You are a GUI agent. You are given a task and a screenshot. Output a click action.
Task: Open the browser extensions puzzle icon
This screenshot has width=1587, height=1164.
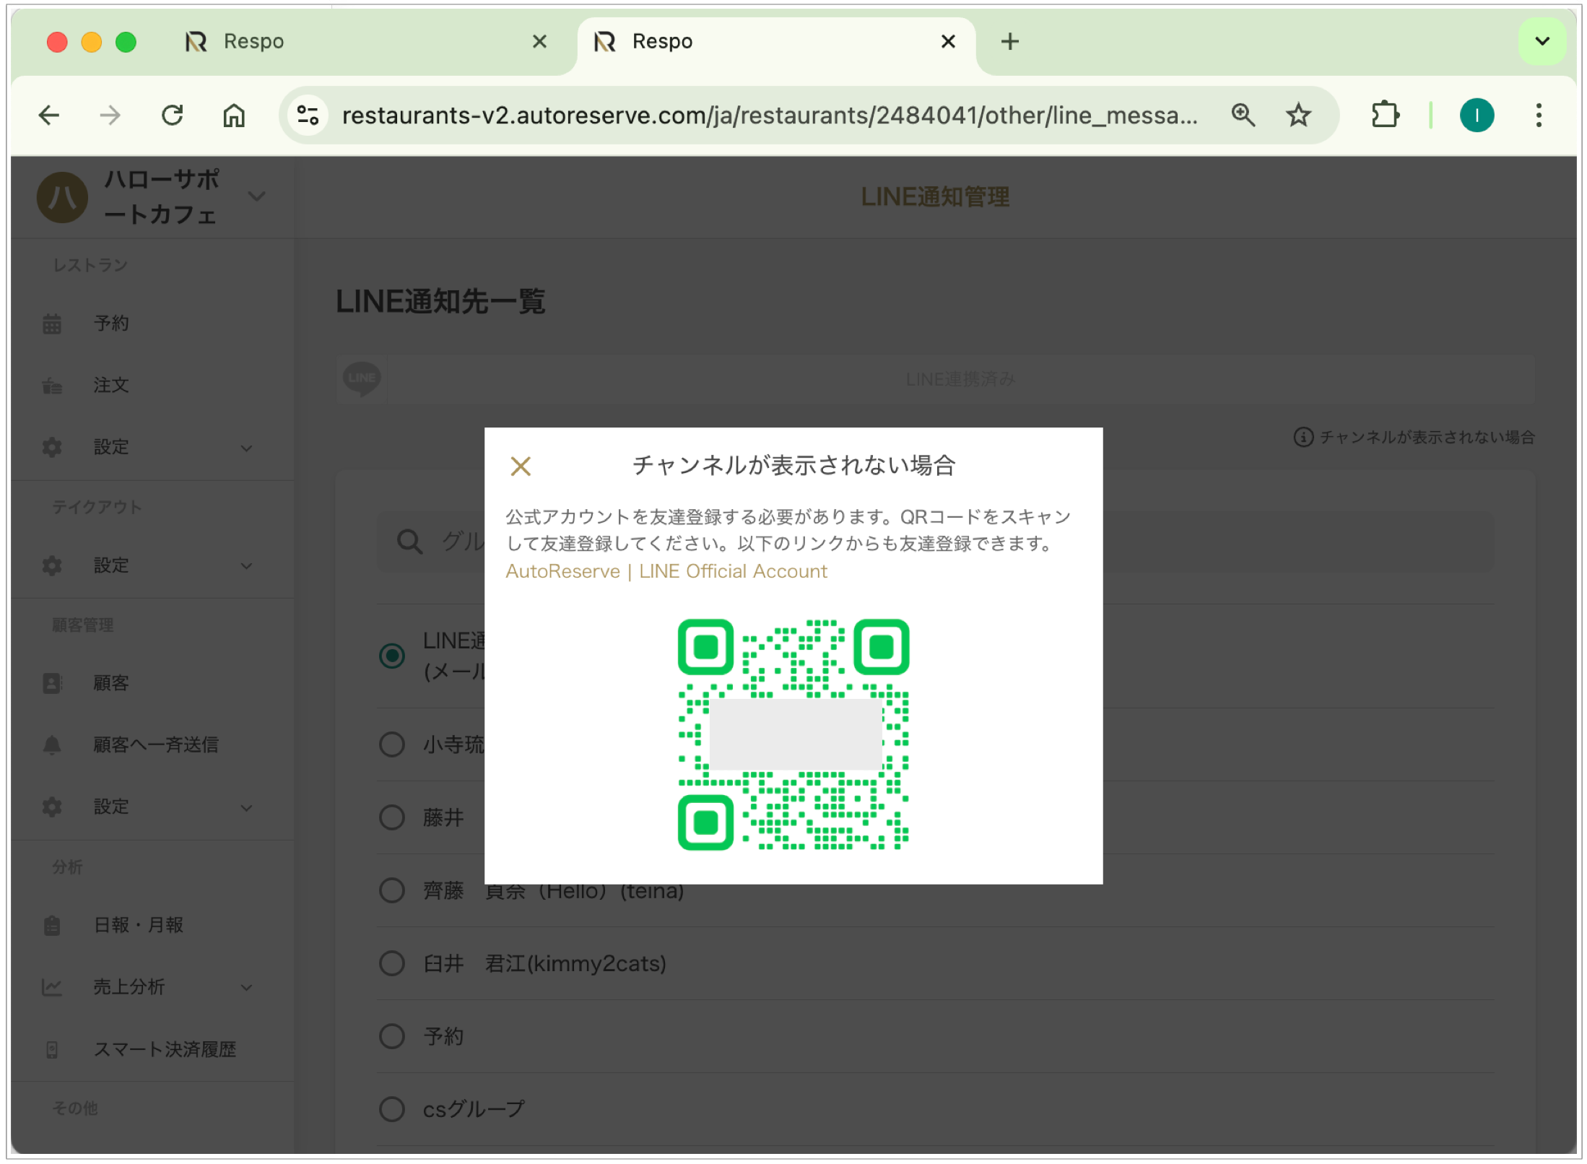tap(1385, 115)
